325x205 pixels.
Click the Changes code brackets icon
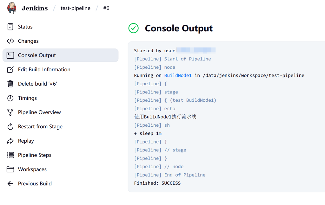(x=10, y=41)
